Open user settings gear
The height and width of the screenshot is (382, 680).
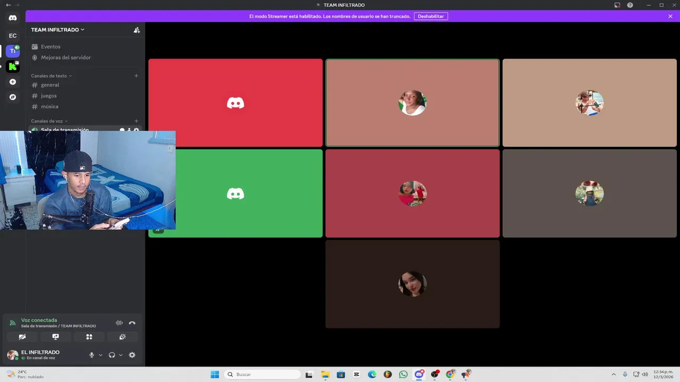(132, 355)
